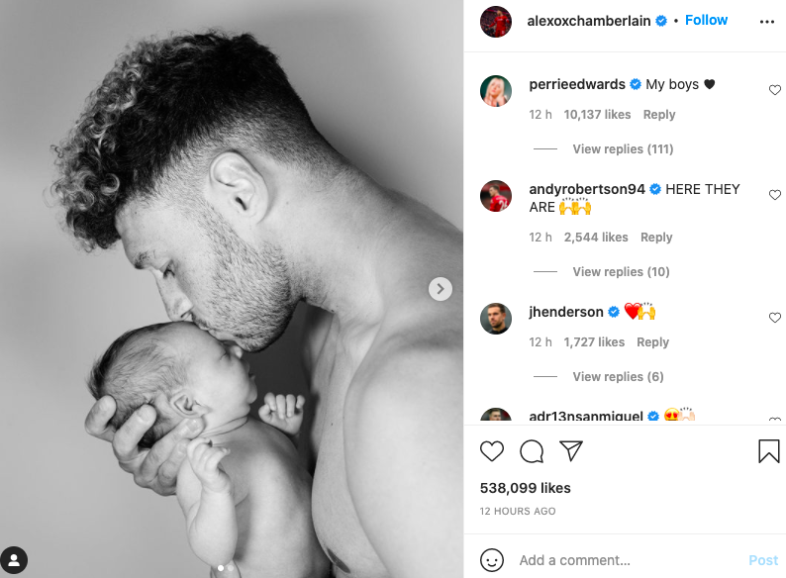This screenshot has height=578, width=786.
Task: Expand View replies (111)
Action: click(623, 148)
